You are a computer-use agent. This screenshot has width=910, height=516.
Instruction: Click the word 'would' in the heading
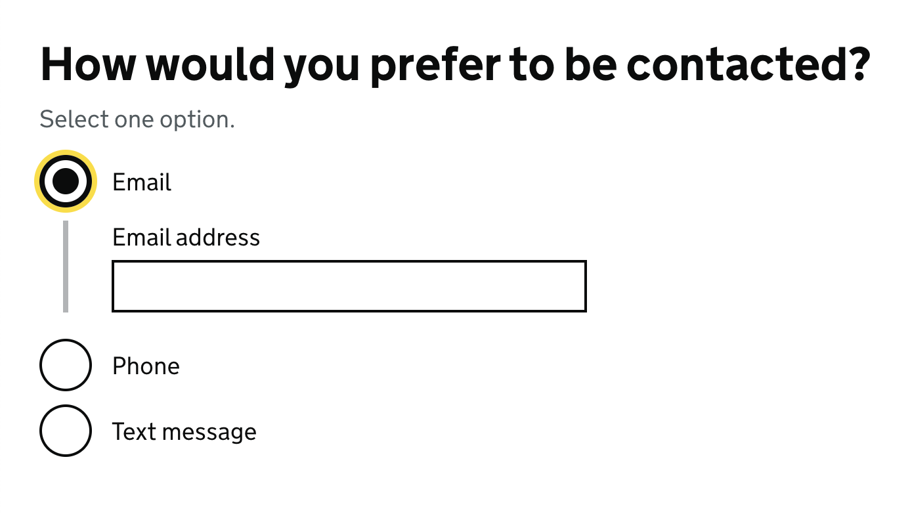(209, 64)
